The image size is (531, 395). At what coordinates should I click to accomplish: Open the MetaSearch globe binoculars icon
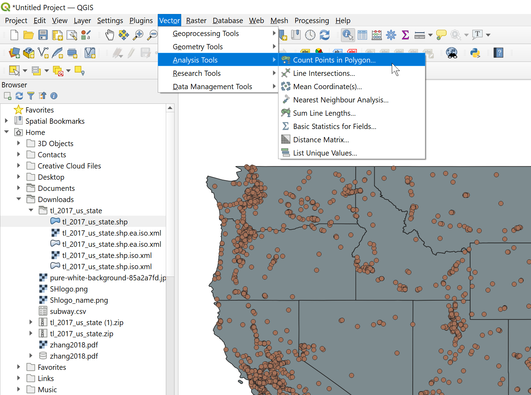tap(452, 53)
